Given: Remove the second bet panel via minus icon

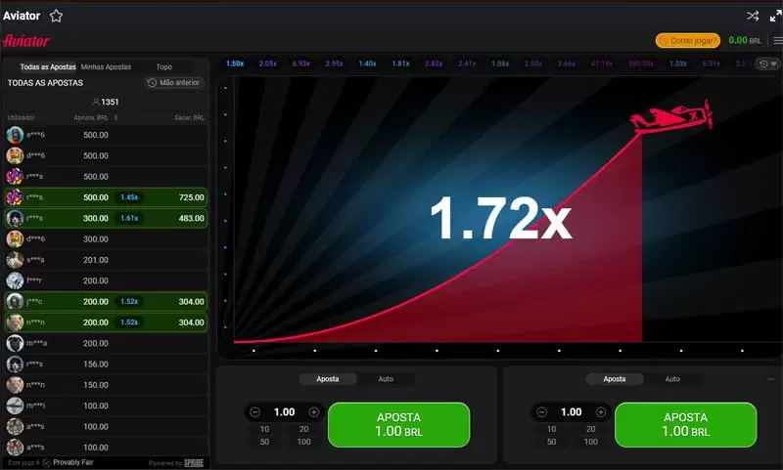Looking at the screenshot, I should [770, 378].
